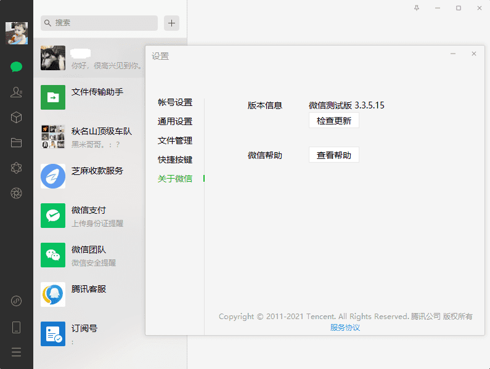Click the mobile phone icon in sidebar
The image size is (490, 369).
point(17,327)
